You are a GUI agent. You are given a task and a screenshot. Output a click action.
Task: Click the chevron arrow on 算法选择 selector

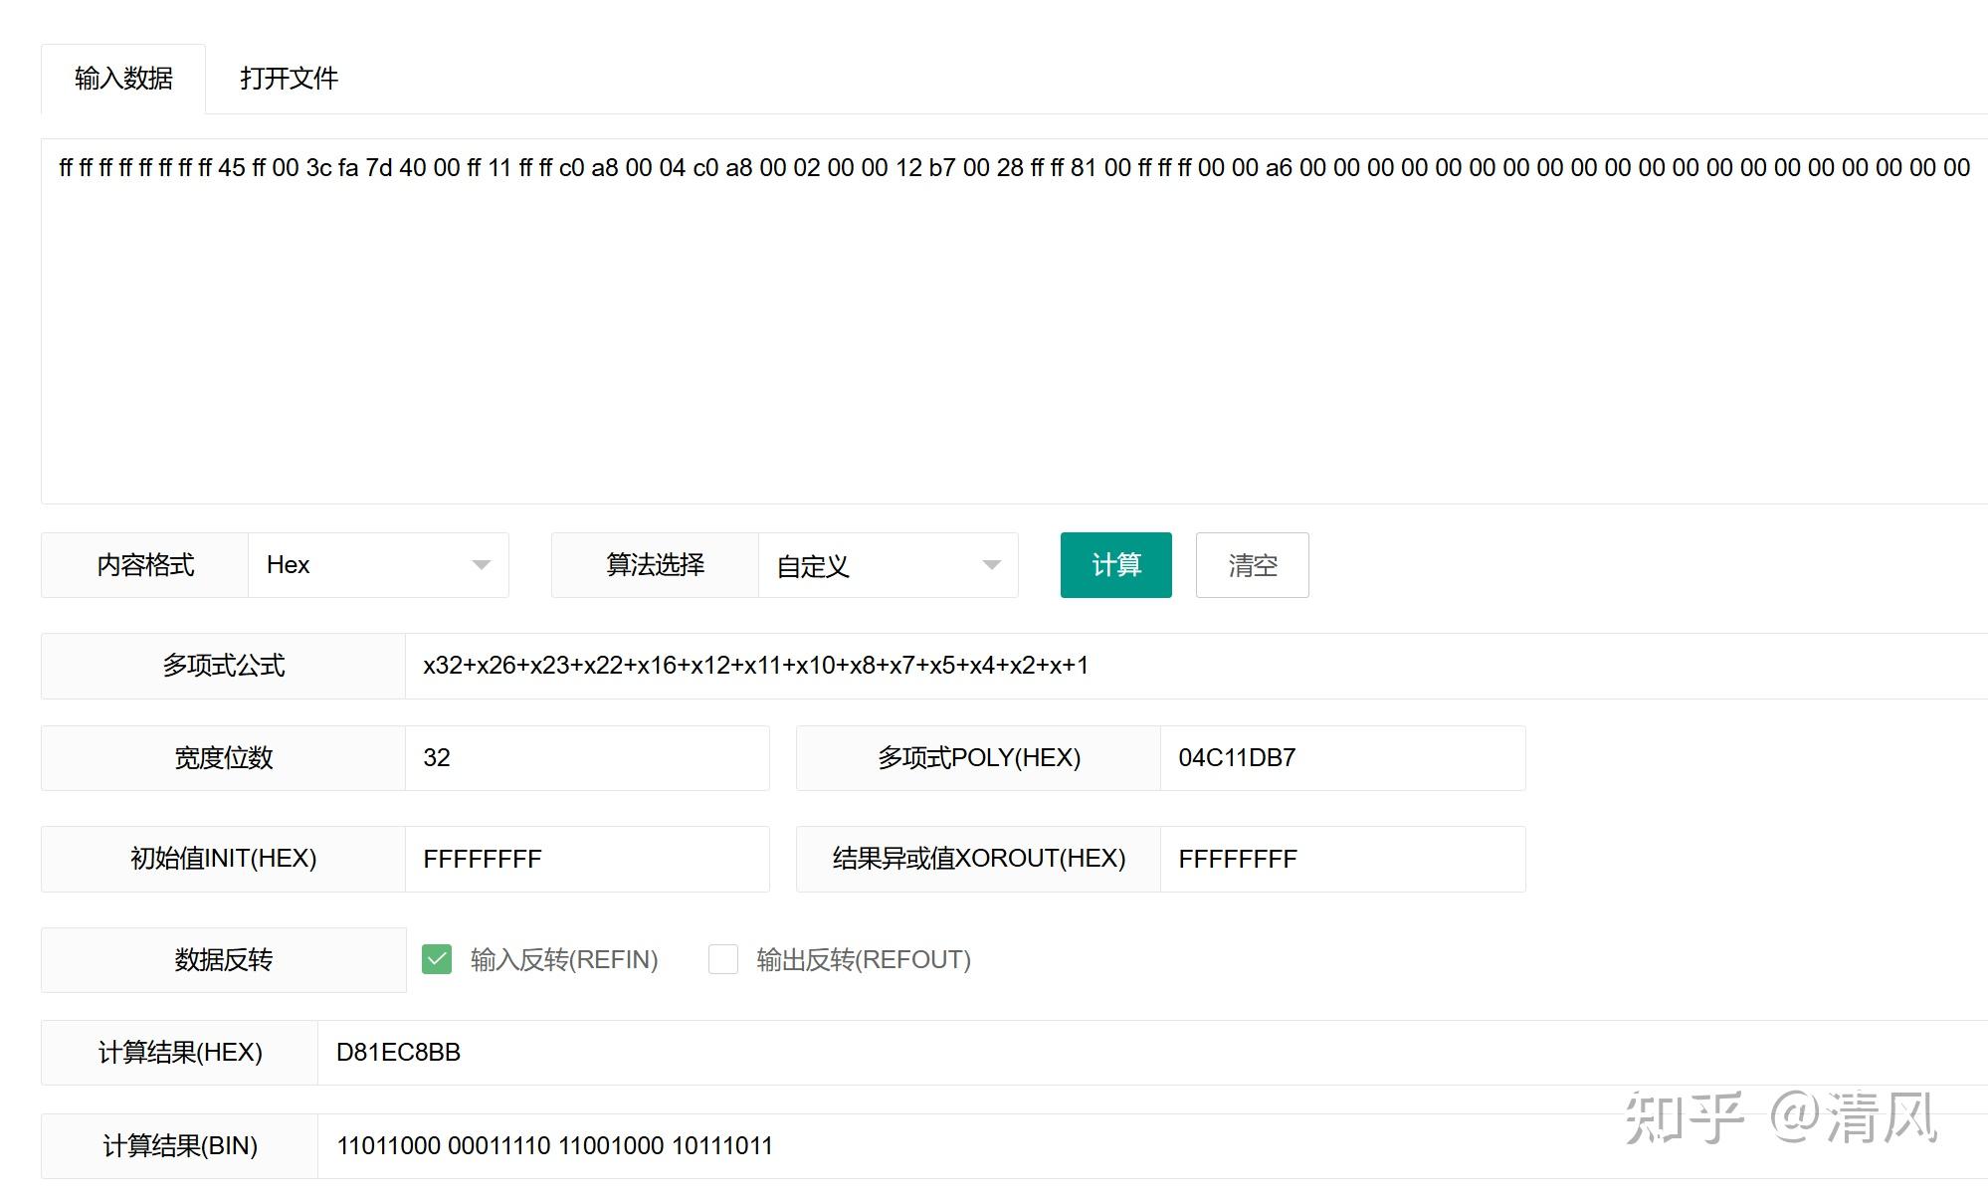point(992,565)
